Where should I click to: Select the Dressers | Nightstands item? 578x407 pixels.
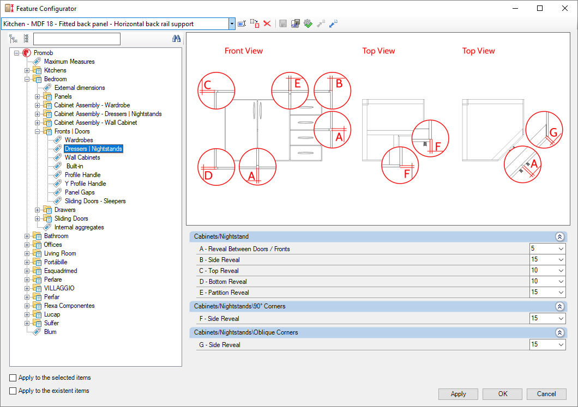coord(94,149)
